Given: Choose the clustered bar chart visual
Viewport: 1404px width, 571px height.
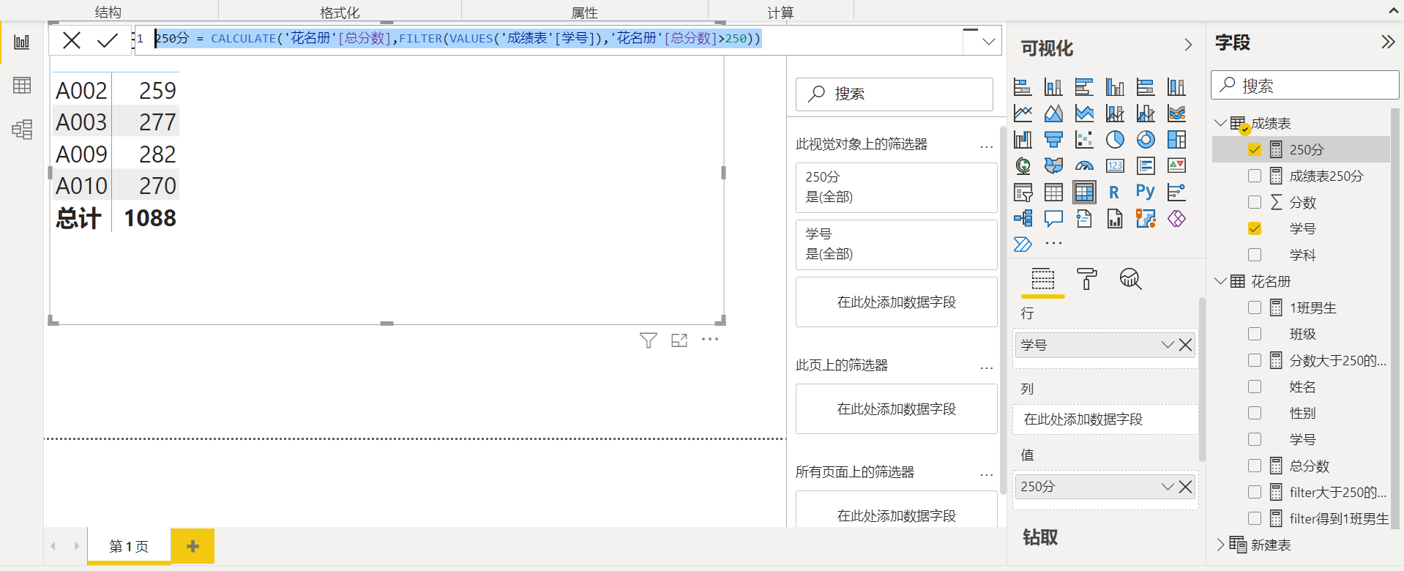Looking at the screenshot, I should (x=1084, y=87).
